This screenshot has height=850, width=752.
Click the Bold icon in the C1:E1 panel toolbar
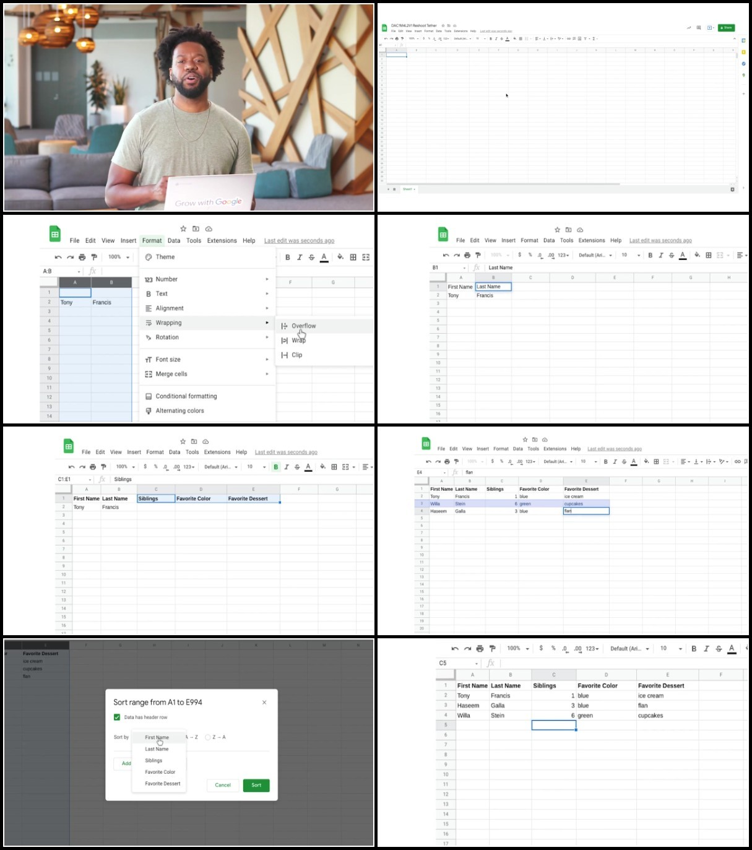[276, 467]
